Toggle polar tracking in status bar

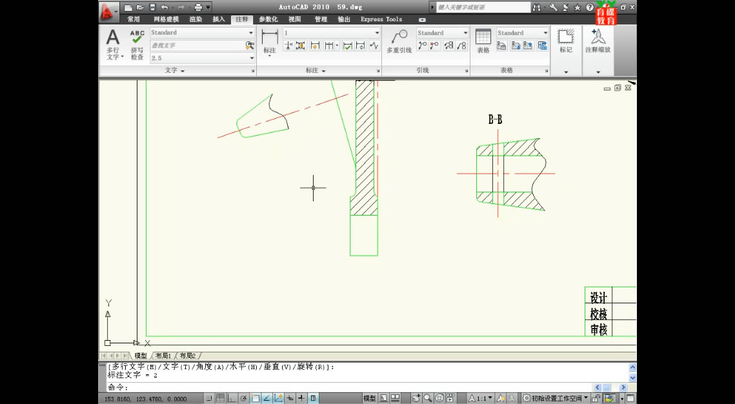[243, 398]
